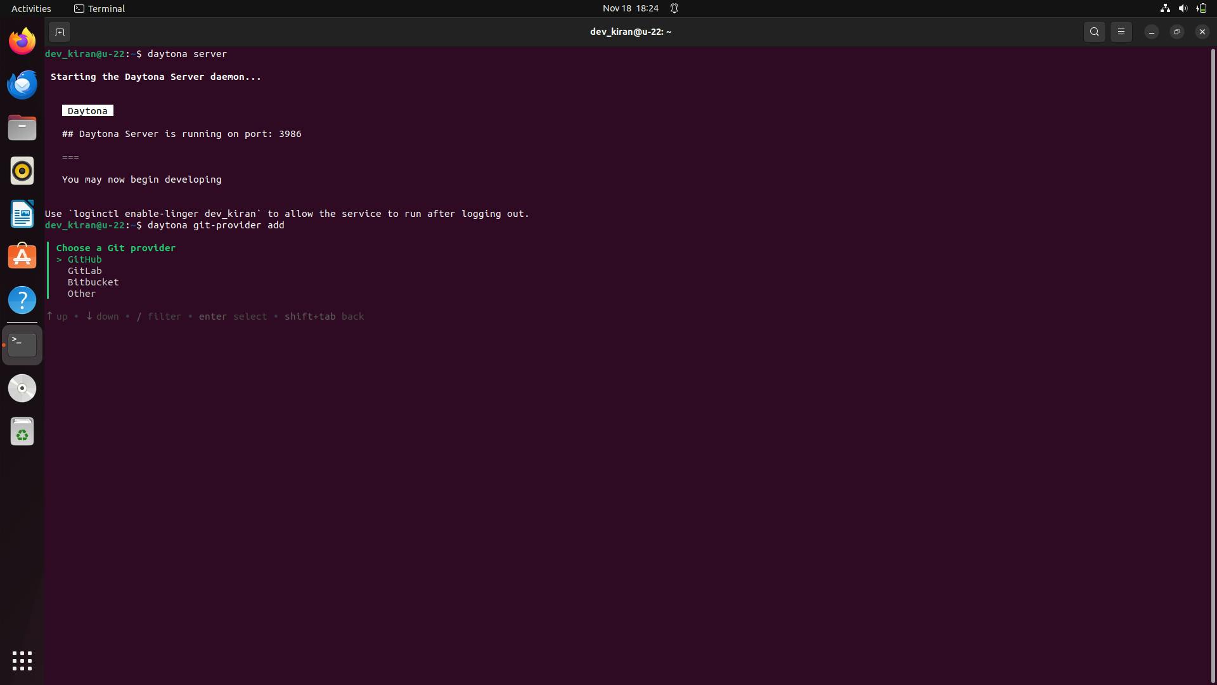Click the loginctl enable-linger hint line
1217x685 pixels.
287,214
